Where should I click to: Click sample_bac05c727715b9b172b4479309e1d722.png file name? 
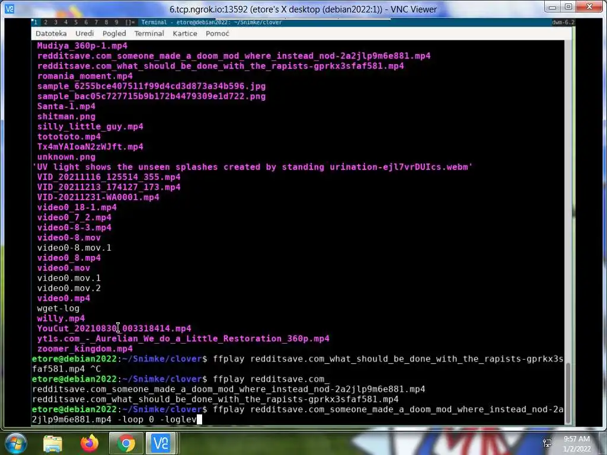click(151, 97)
